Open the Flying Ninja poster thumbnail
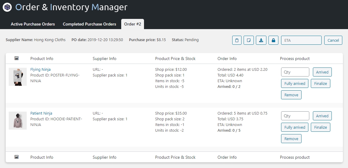This screenshot has width=348, height=168. 18,77
